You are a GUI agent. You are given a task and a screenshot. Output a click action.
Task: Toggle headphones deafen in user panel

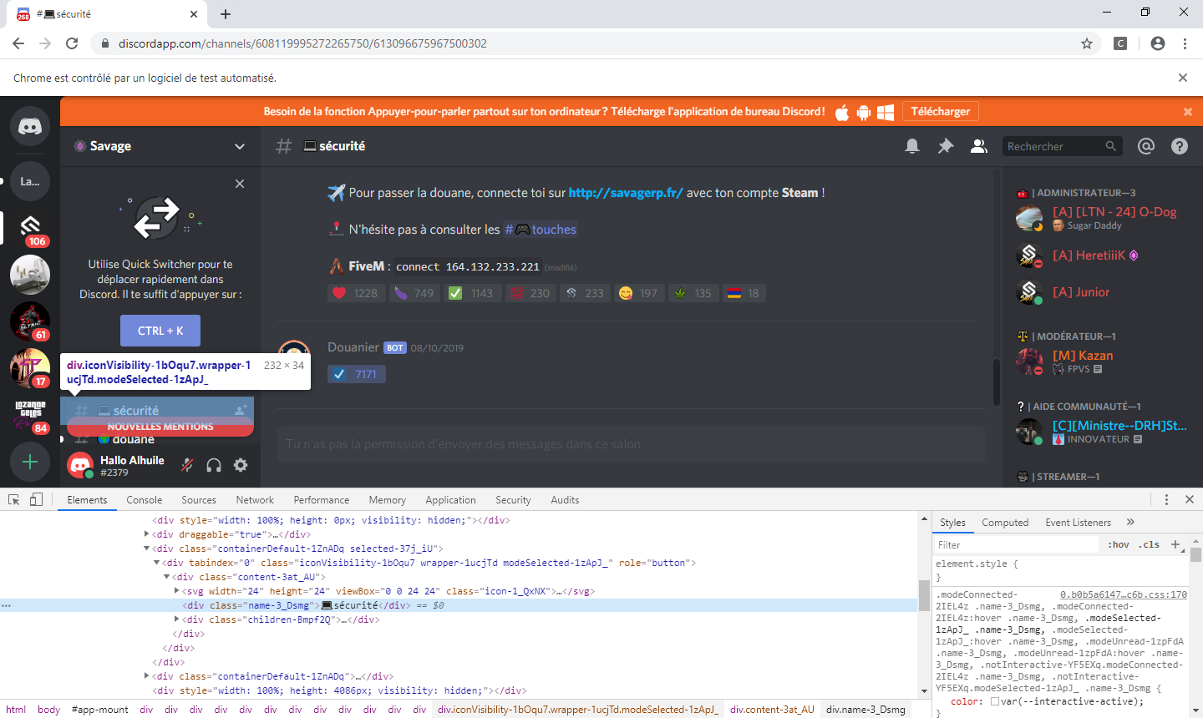click(x=214, y=465)
